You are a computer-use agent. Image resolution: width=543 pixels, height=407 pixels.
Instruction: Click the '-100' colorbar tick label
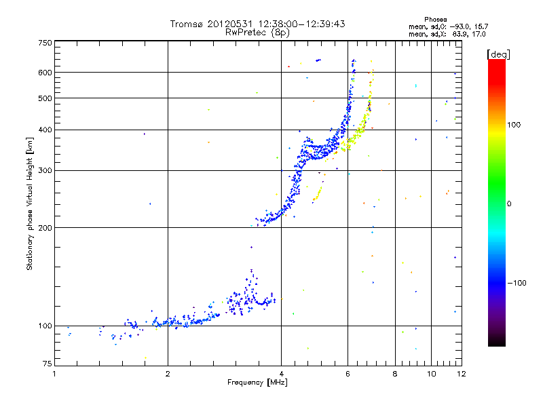(x=517, y=283)
